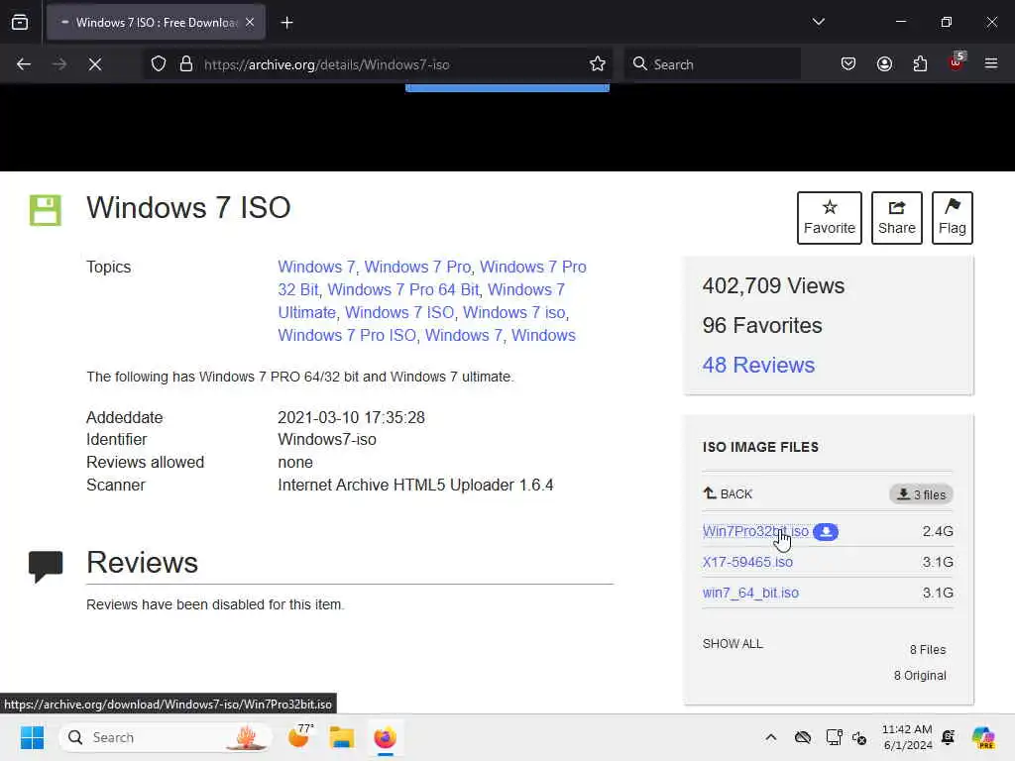The height and width of the screenshot is (761, 1015).
Task: Go back to previous page
Action: coord(24,64)
